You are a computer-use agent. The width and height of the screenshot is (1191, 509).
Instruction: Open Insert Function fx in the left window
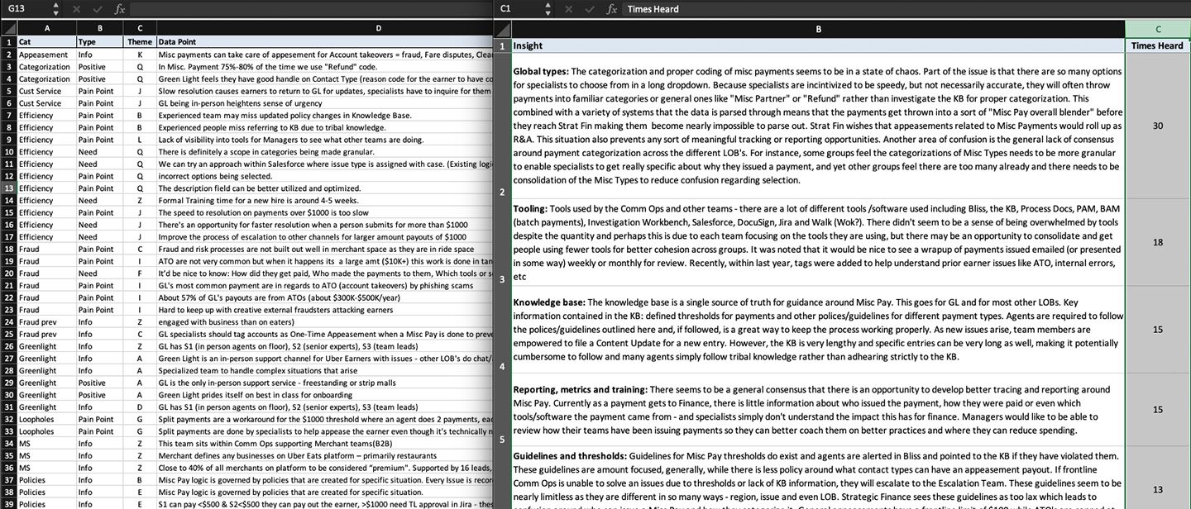pyautogui.click(x=120, y=9)
